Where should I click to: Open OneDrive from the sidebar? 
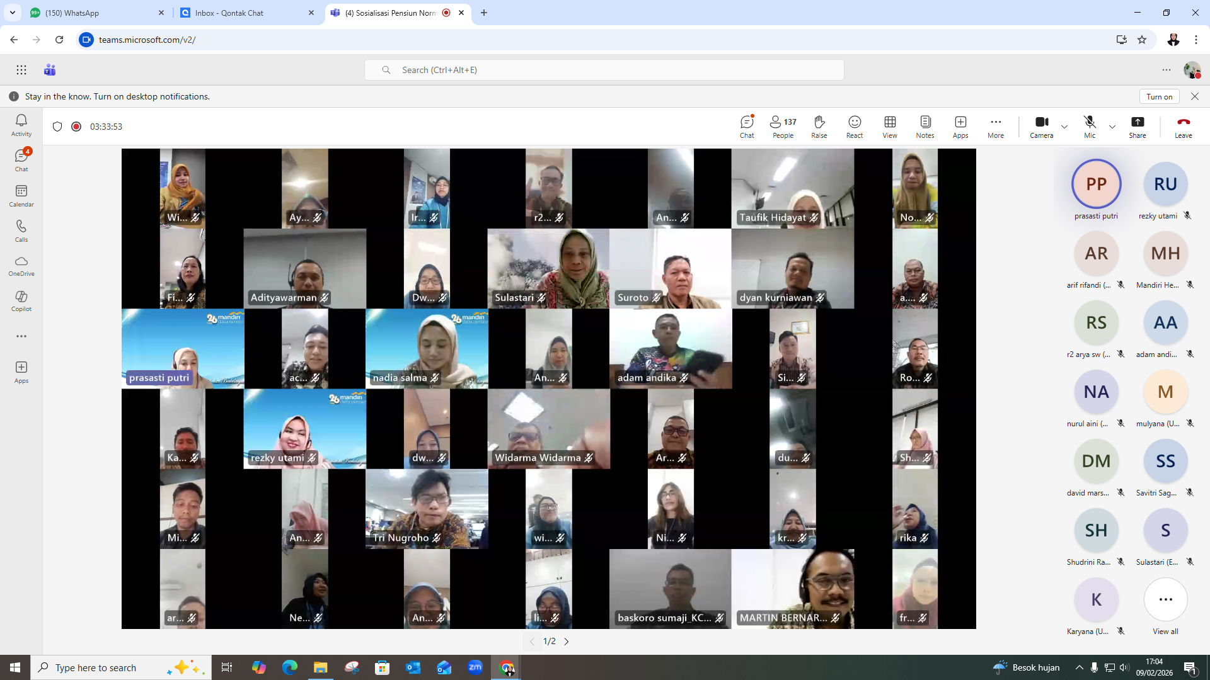(x=21, y=266)
